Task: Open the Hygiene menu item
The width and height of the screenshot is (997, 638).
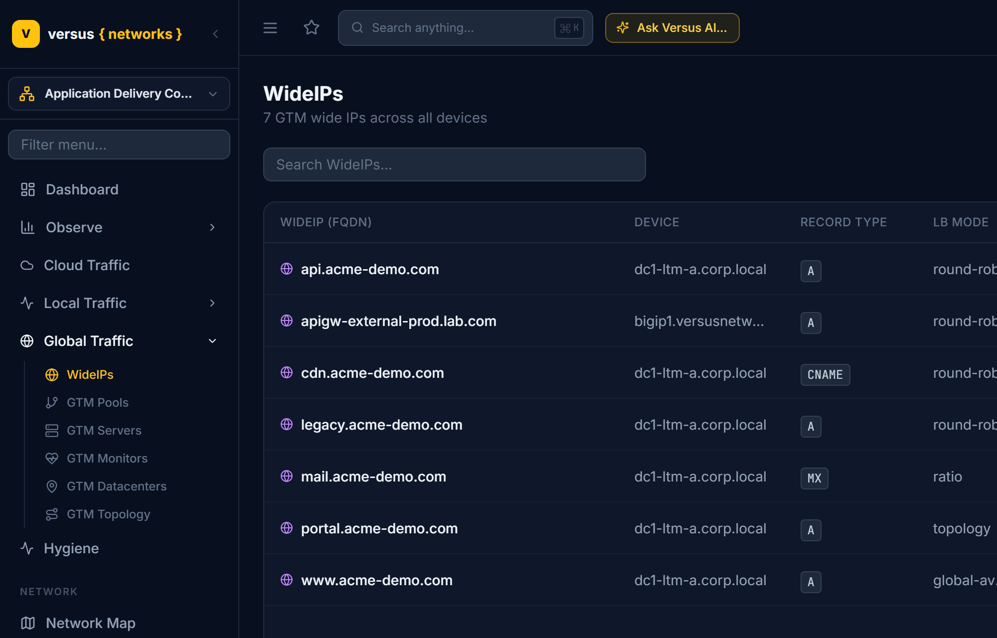Action: pos(119,548)
